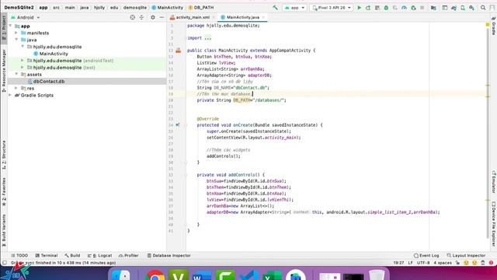
Task: Click Attach Debugger to Android Process icon
Action: 413,8
